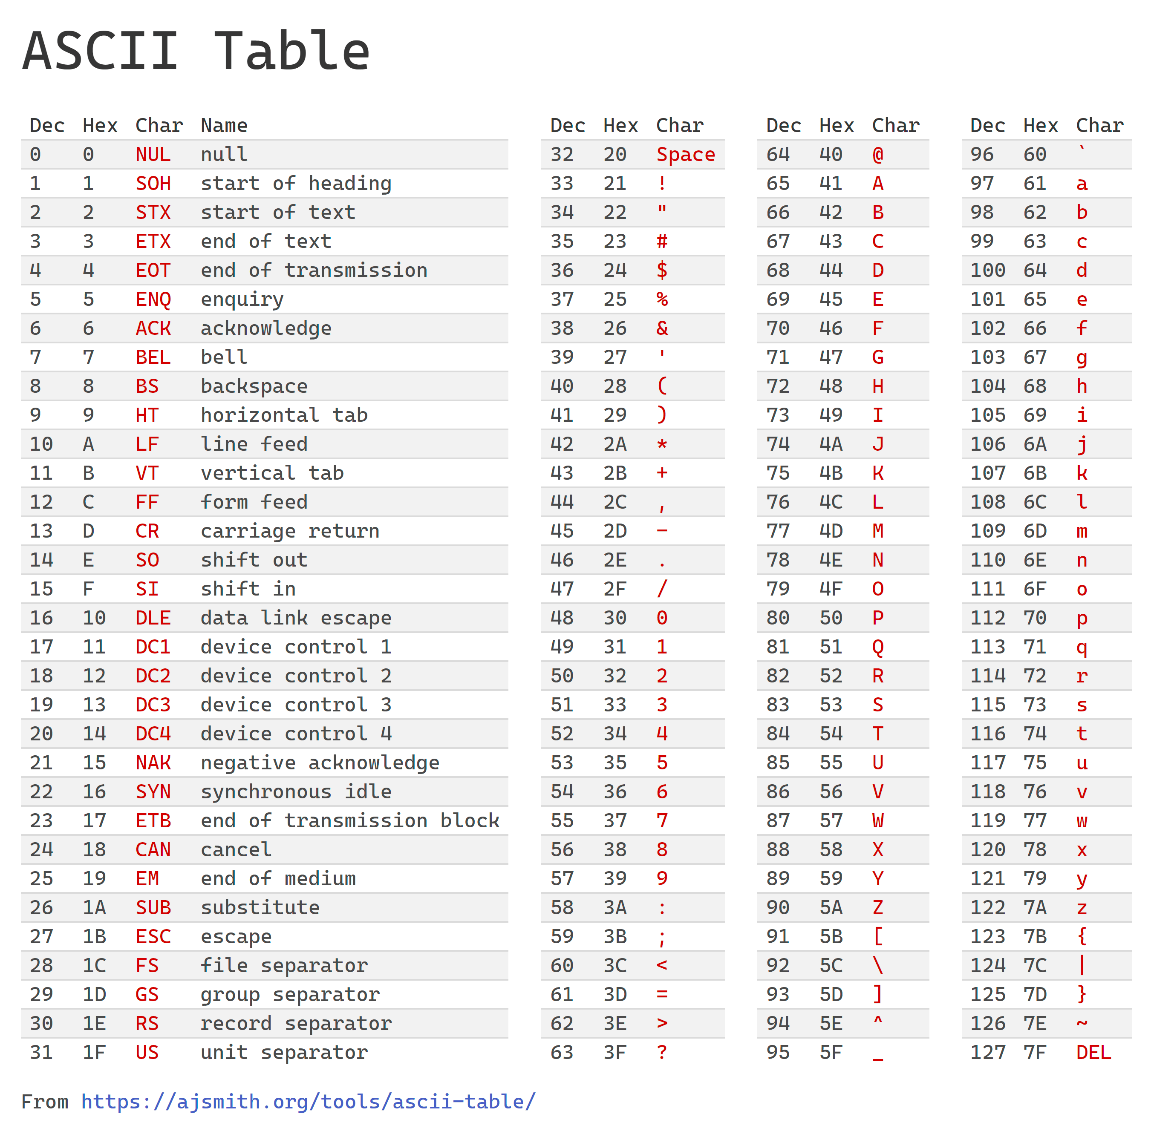Click the 'synchronous idle' name text

pyautogui.click(x=295, y=792)
